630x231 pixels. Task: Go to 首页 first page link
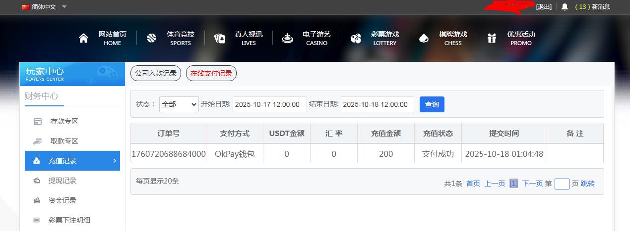click(x=473, y=184)
